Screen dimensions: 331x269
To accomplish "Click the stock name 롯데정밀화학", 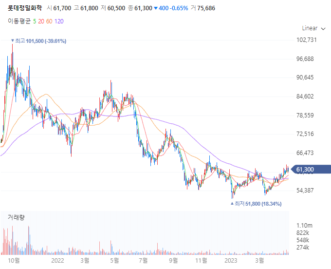I will [25, 8].
